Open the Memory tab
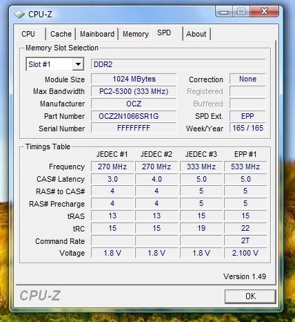Viewport: 295px width, 322px height. (136, 34)
